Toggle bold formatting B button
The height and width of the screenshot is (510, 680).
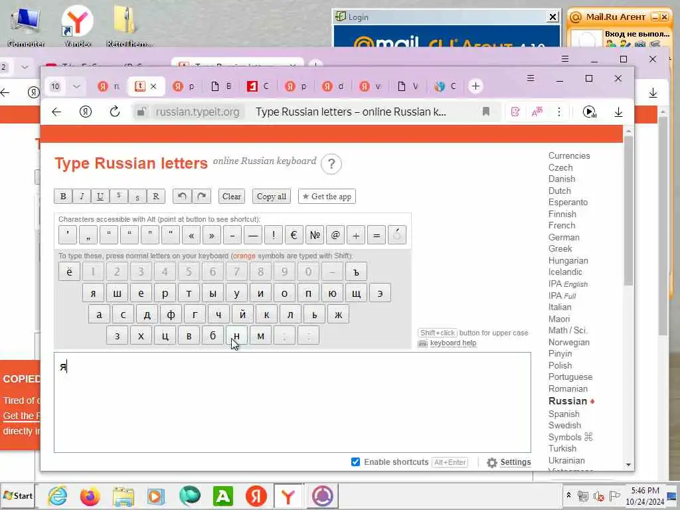63,197
